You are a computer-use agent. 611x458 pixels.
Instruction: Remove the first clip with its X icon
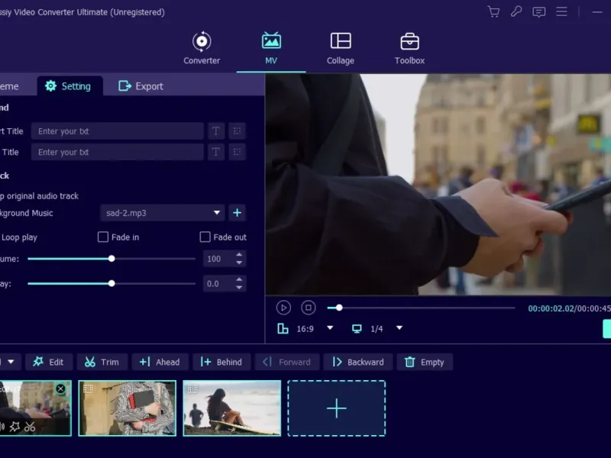(x=60, y=389)
